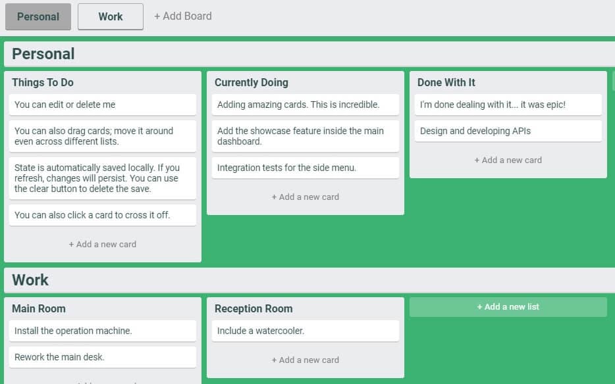Add a new card to Currently Doing
Screen dimensions: 615x384
click(x=306, y=197)
